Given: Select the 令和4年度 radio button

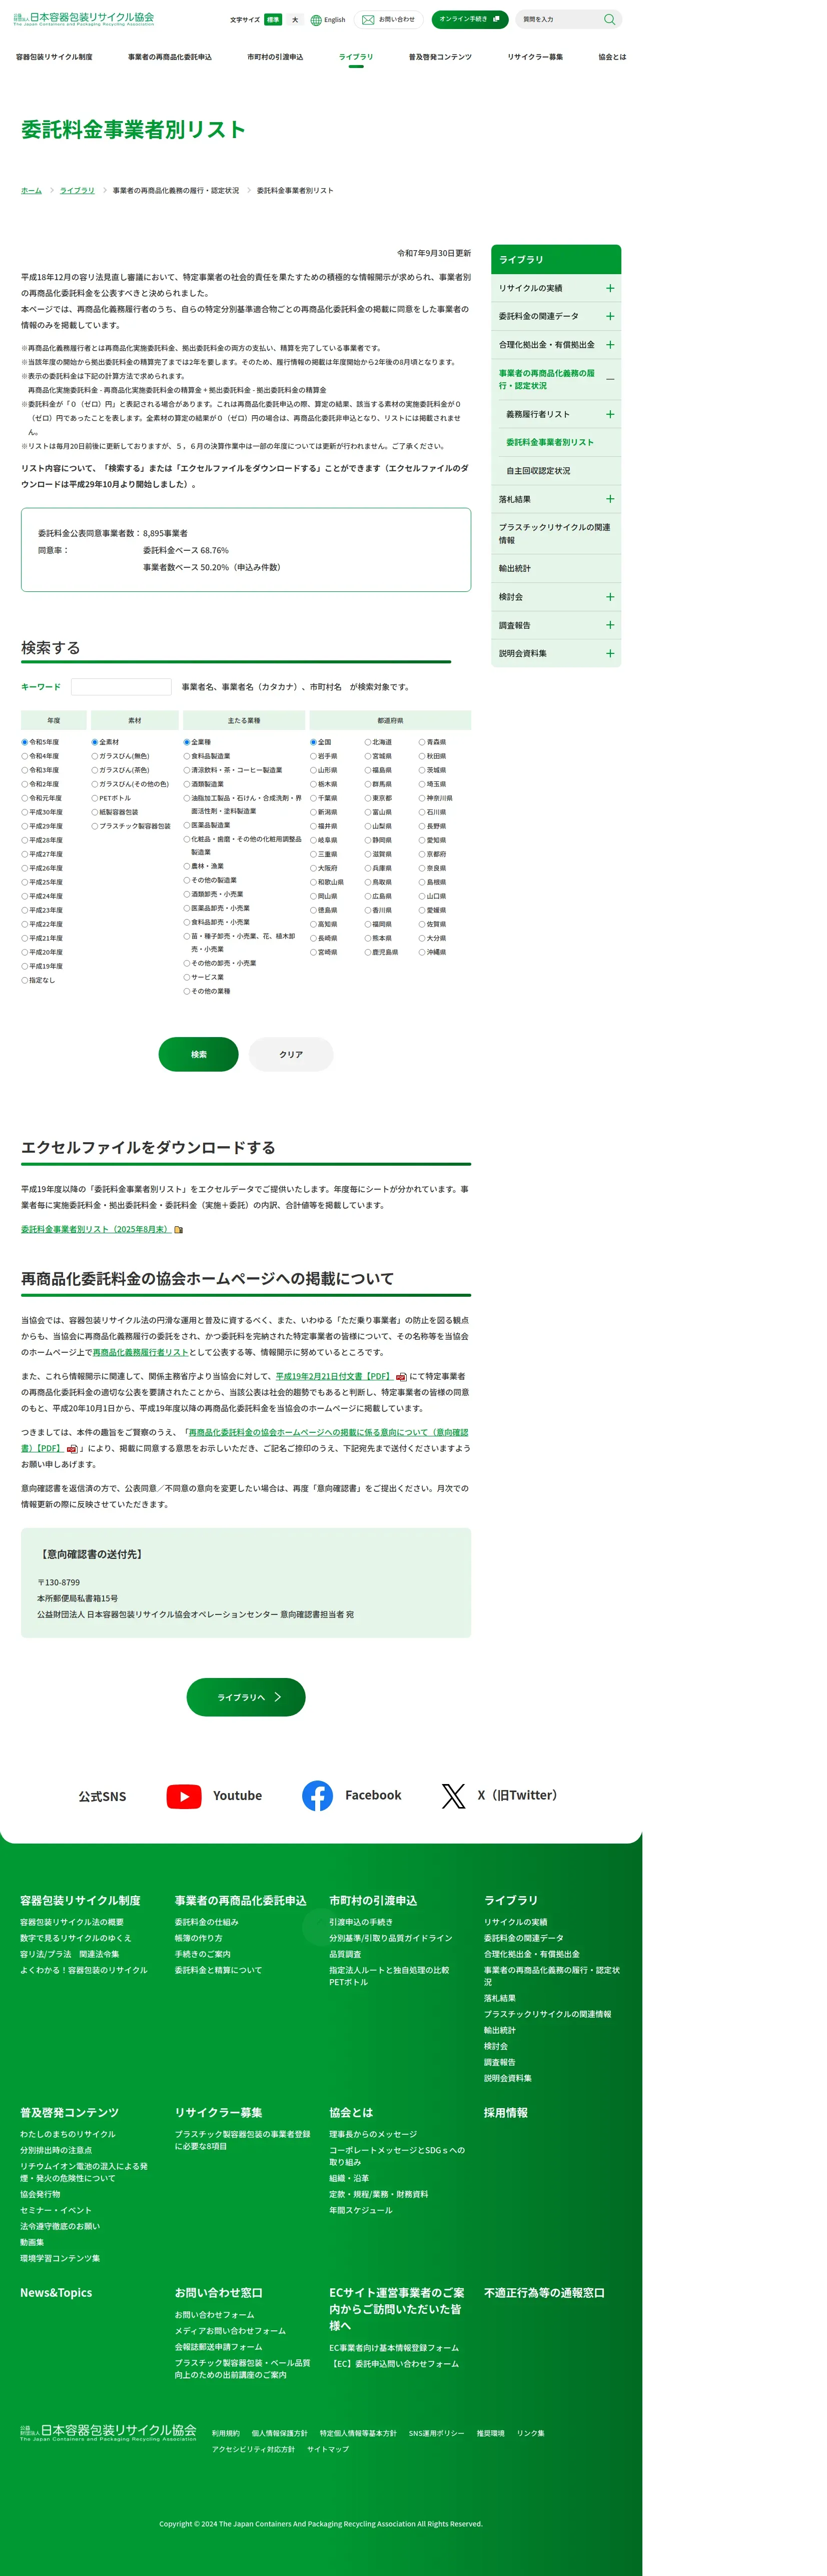Looking at the screenshot, I should tap(25, 756).
